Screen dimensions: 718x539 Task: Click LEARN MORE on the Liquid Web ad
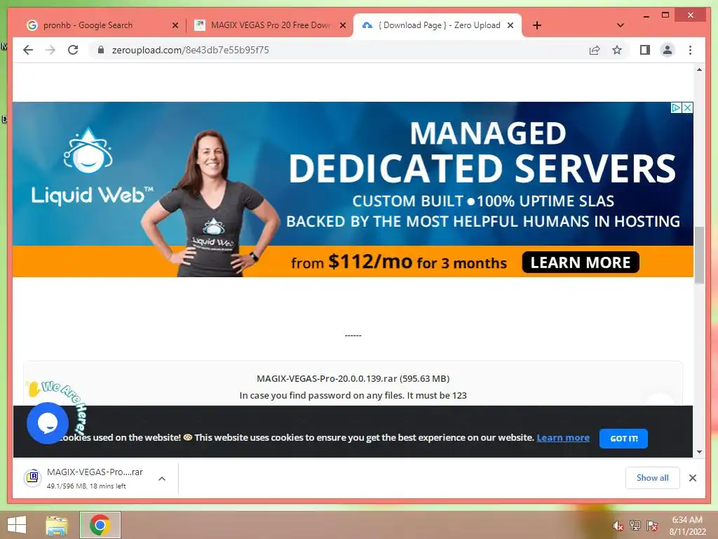coord(580,262)
